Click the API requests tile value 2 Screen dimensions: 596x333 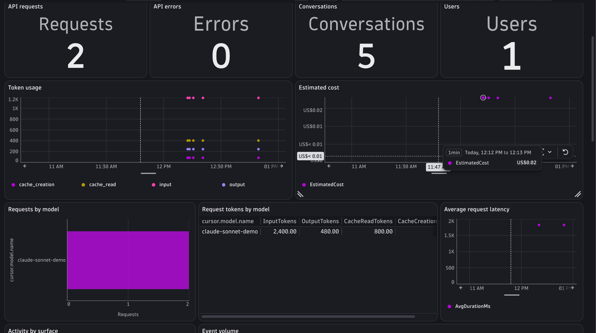click(76, 56)
